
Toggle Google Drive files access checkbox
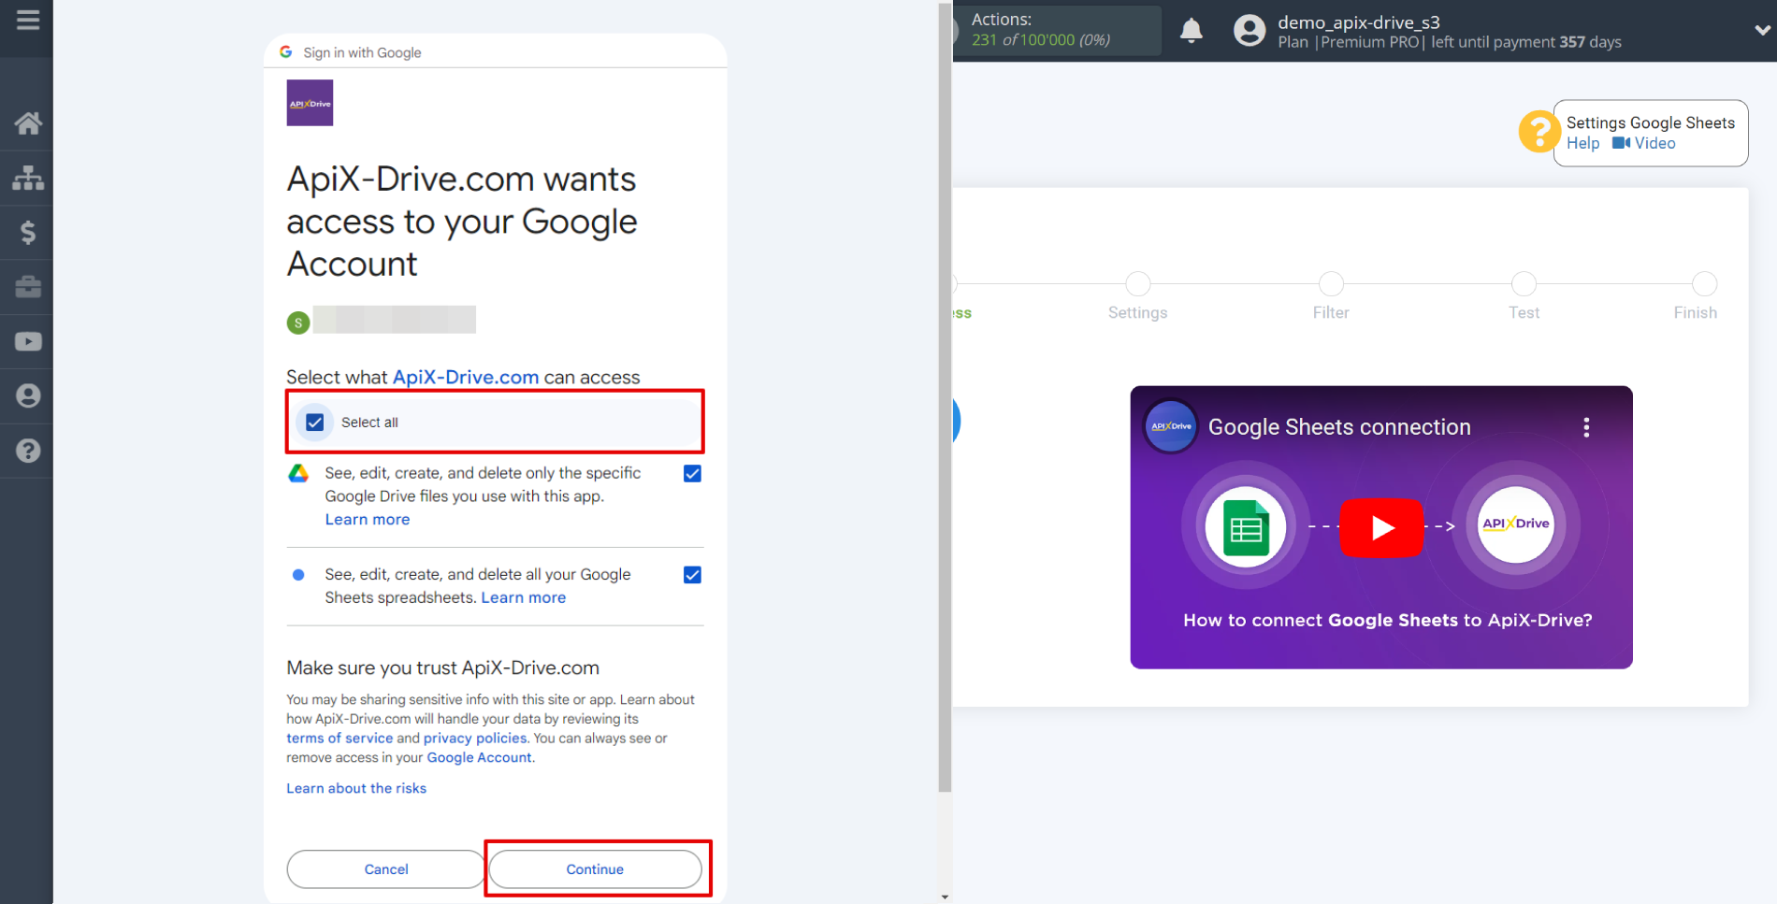point(692,474)
